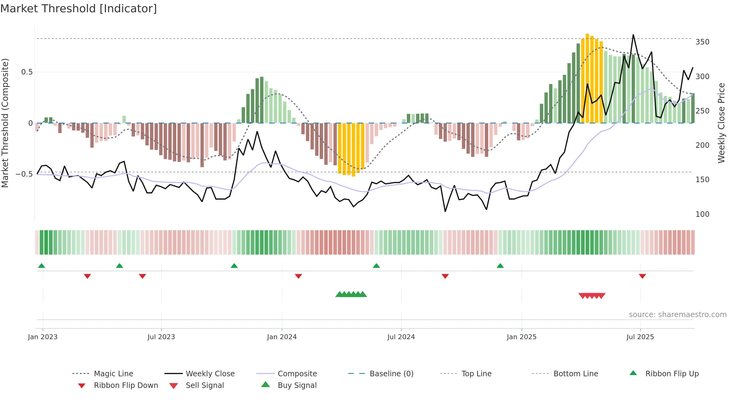Toggle the Magic Line legend entry
The width and height of the screenshot is (737, 414).
(103, 374)
